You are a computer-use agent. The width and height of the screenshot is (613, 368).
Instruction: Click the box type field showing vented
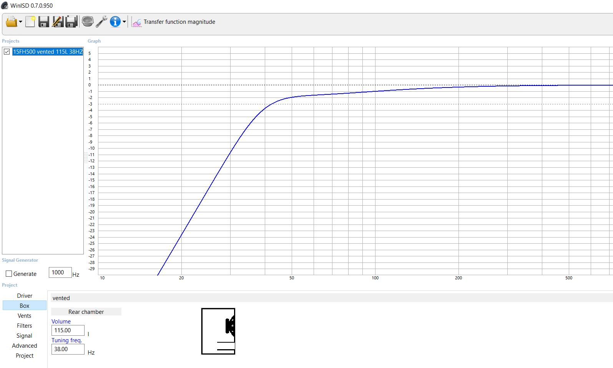click(332, 298)
